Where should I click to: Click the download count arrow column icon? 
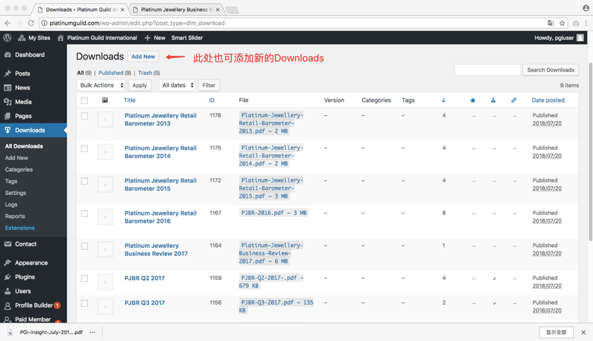pyautogui.click(x=443, y=100)
